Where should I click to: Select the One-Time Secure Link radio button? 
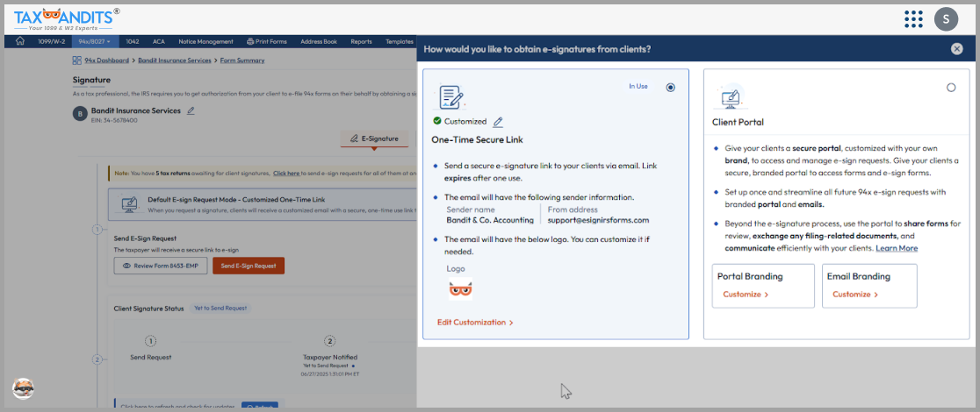click(671, 88)
